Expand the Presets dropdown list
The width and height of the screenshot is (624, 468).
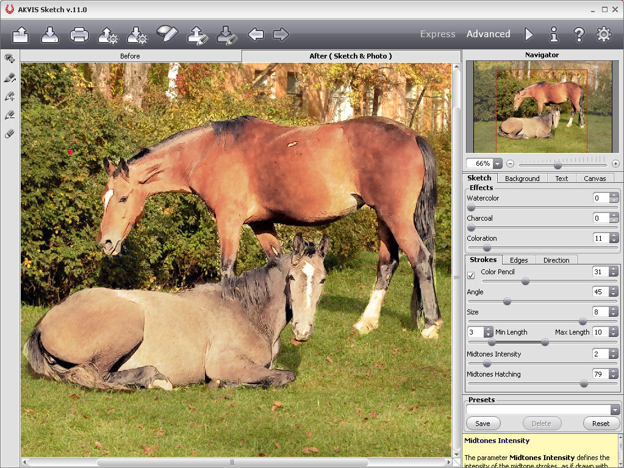[x=615, y=410]
